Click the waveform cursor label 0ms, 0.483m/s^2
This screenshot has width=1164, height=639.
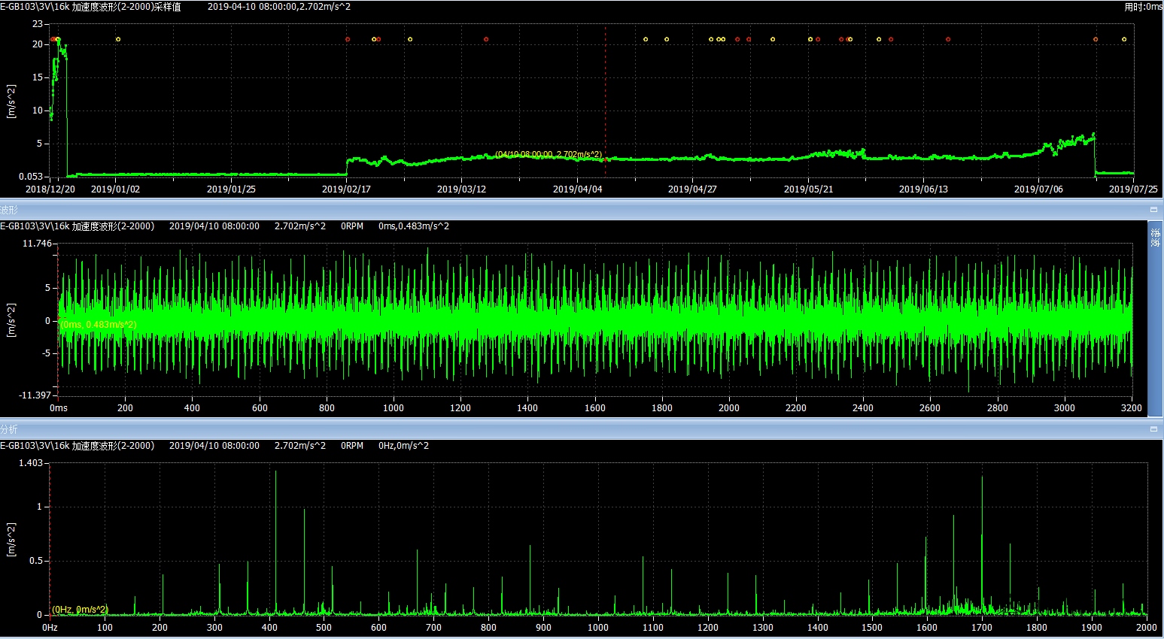click(x=98, y=325)
